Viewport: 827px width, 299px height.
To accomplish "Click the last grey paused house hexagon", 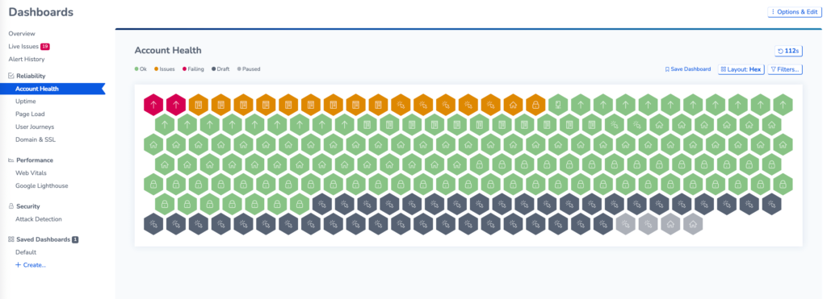I will point(693,224).
